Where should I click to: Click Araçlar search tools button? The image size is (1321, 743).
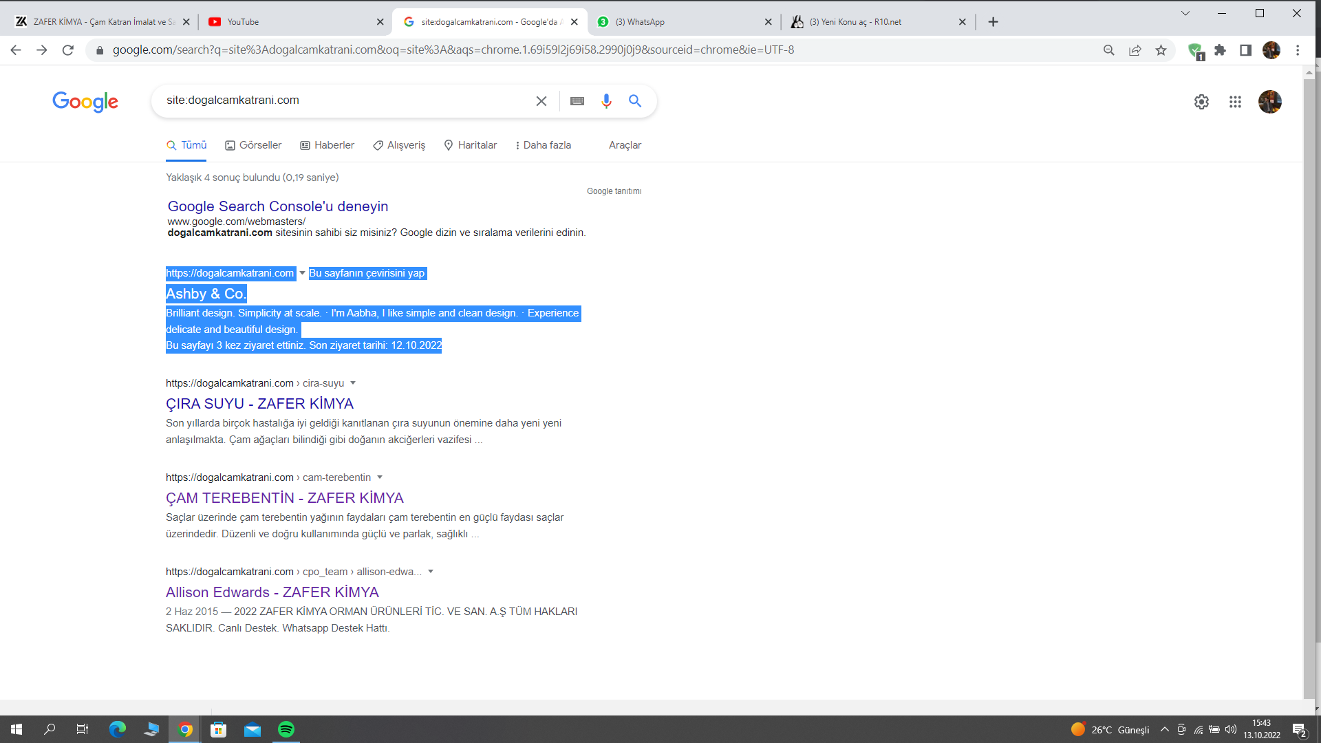pos(625,145)
